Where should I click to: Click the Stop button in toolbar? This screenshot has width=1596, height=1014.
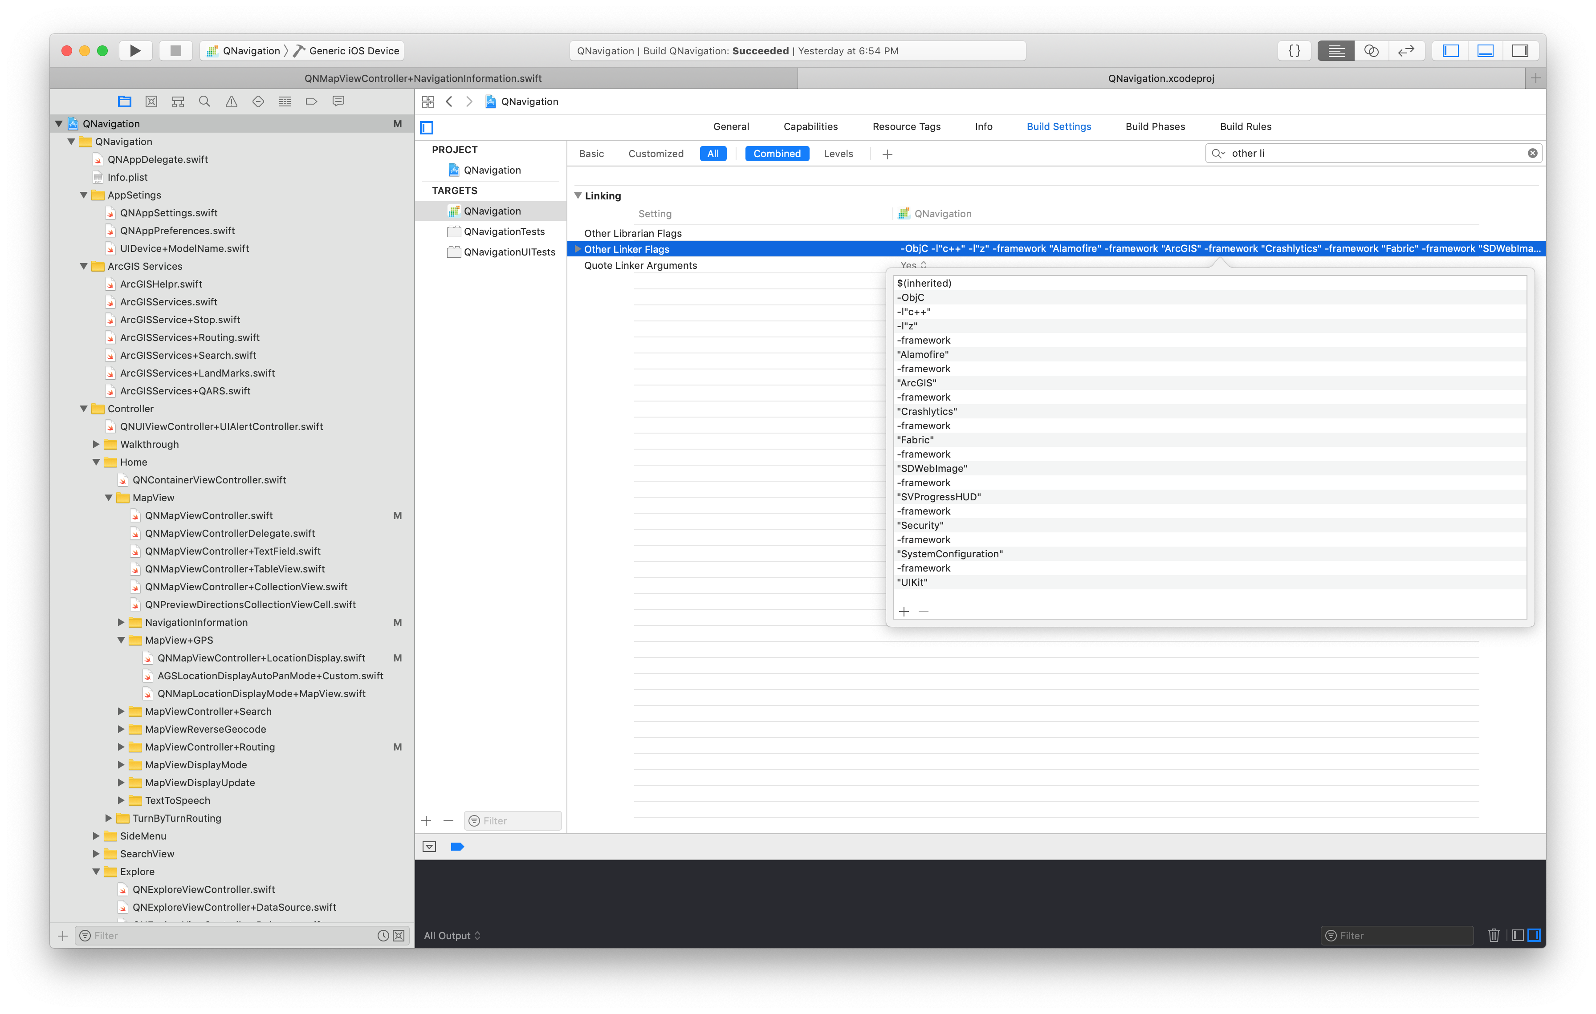[x=175, y=51]
